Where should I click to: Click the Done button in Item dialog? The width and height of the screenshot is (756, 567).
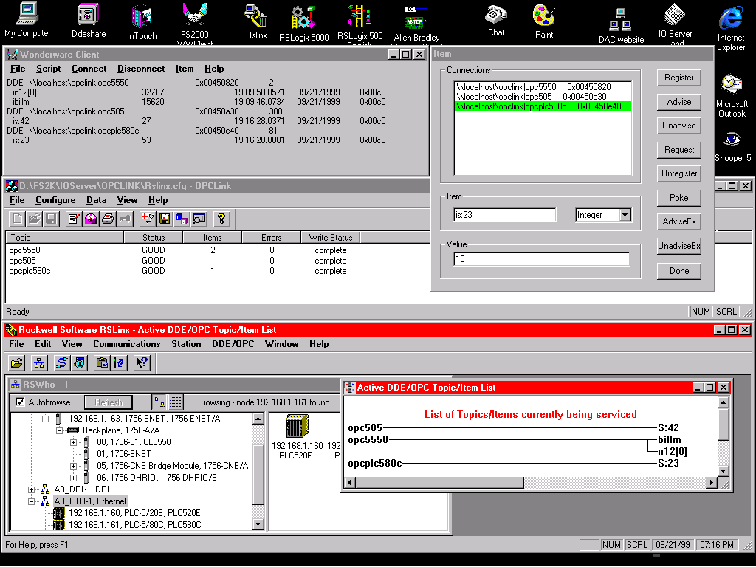coord(679,270)
